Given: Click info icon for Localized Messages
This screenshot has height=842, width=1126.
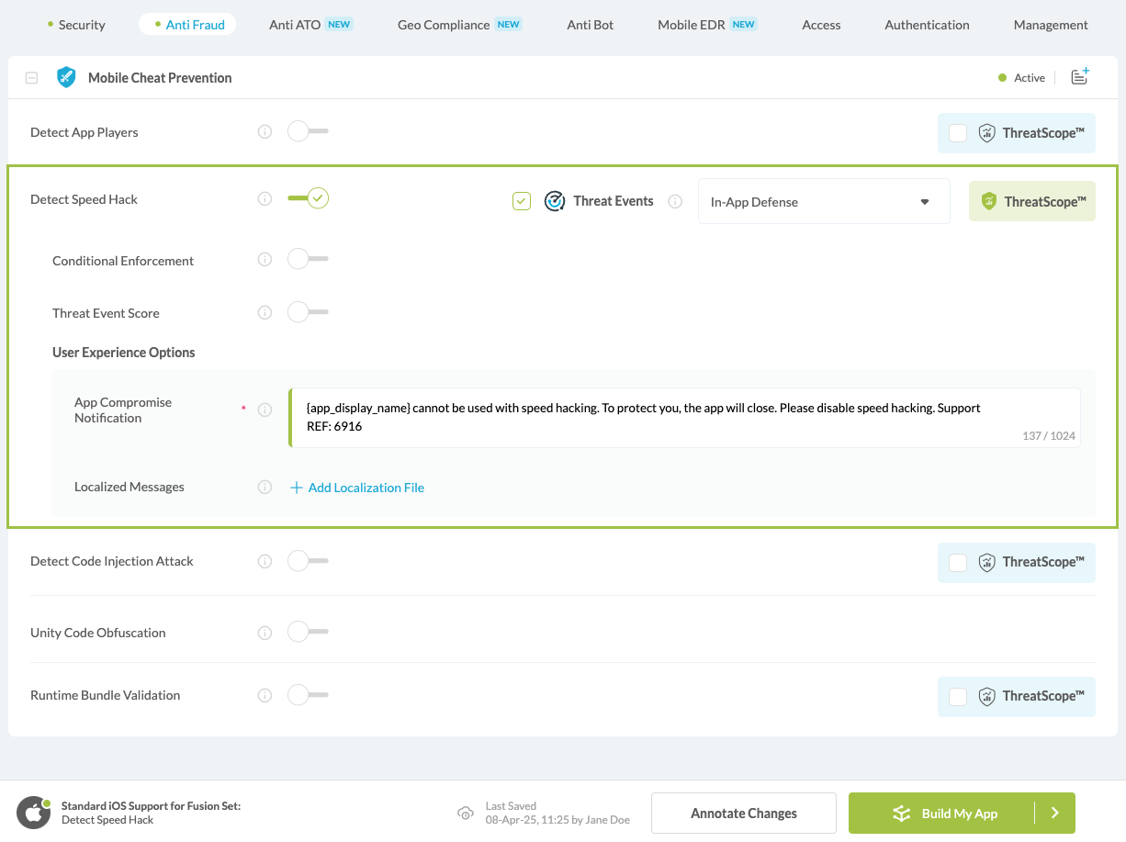Looking at the screenshot, I should coord(265,487).
